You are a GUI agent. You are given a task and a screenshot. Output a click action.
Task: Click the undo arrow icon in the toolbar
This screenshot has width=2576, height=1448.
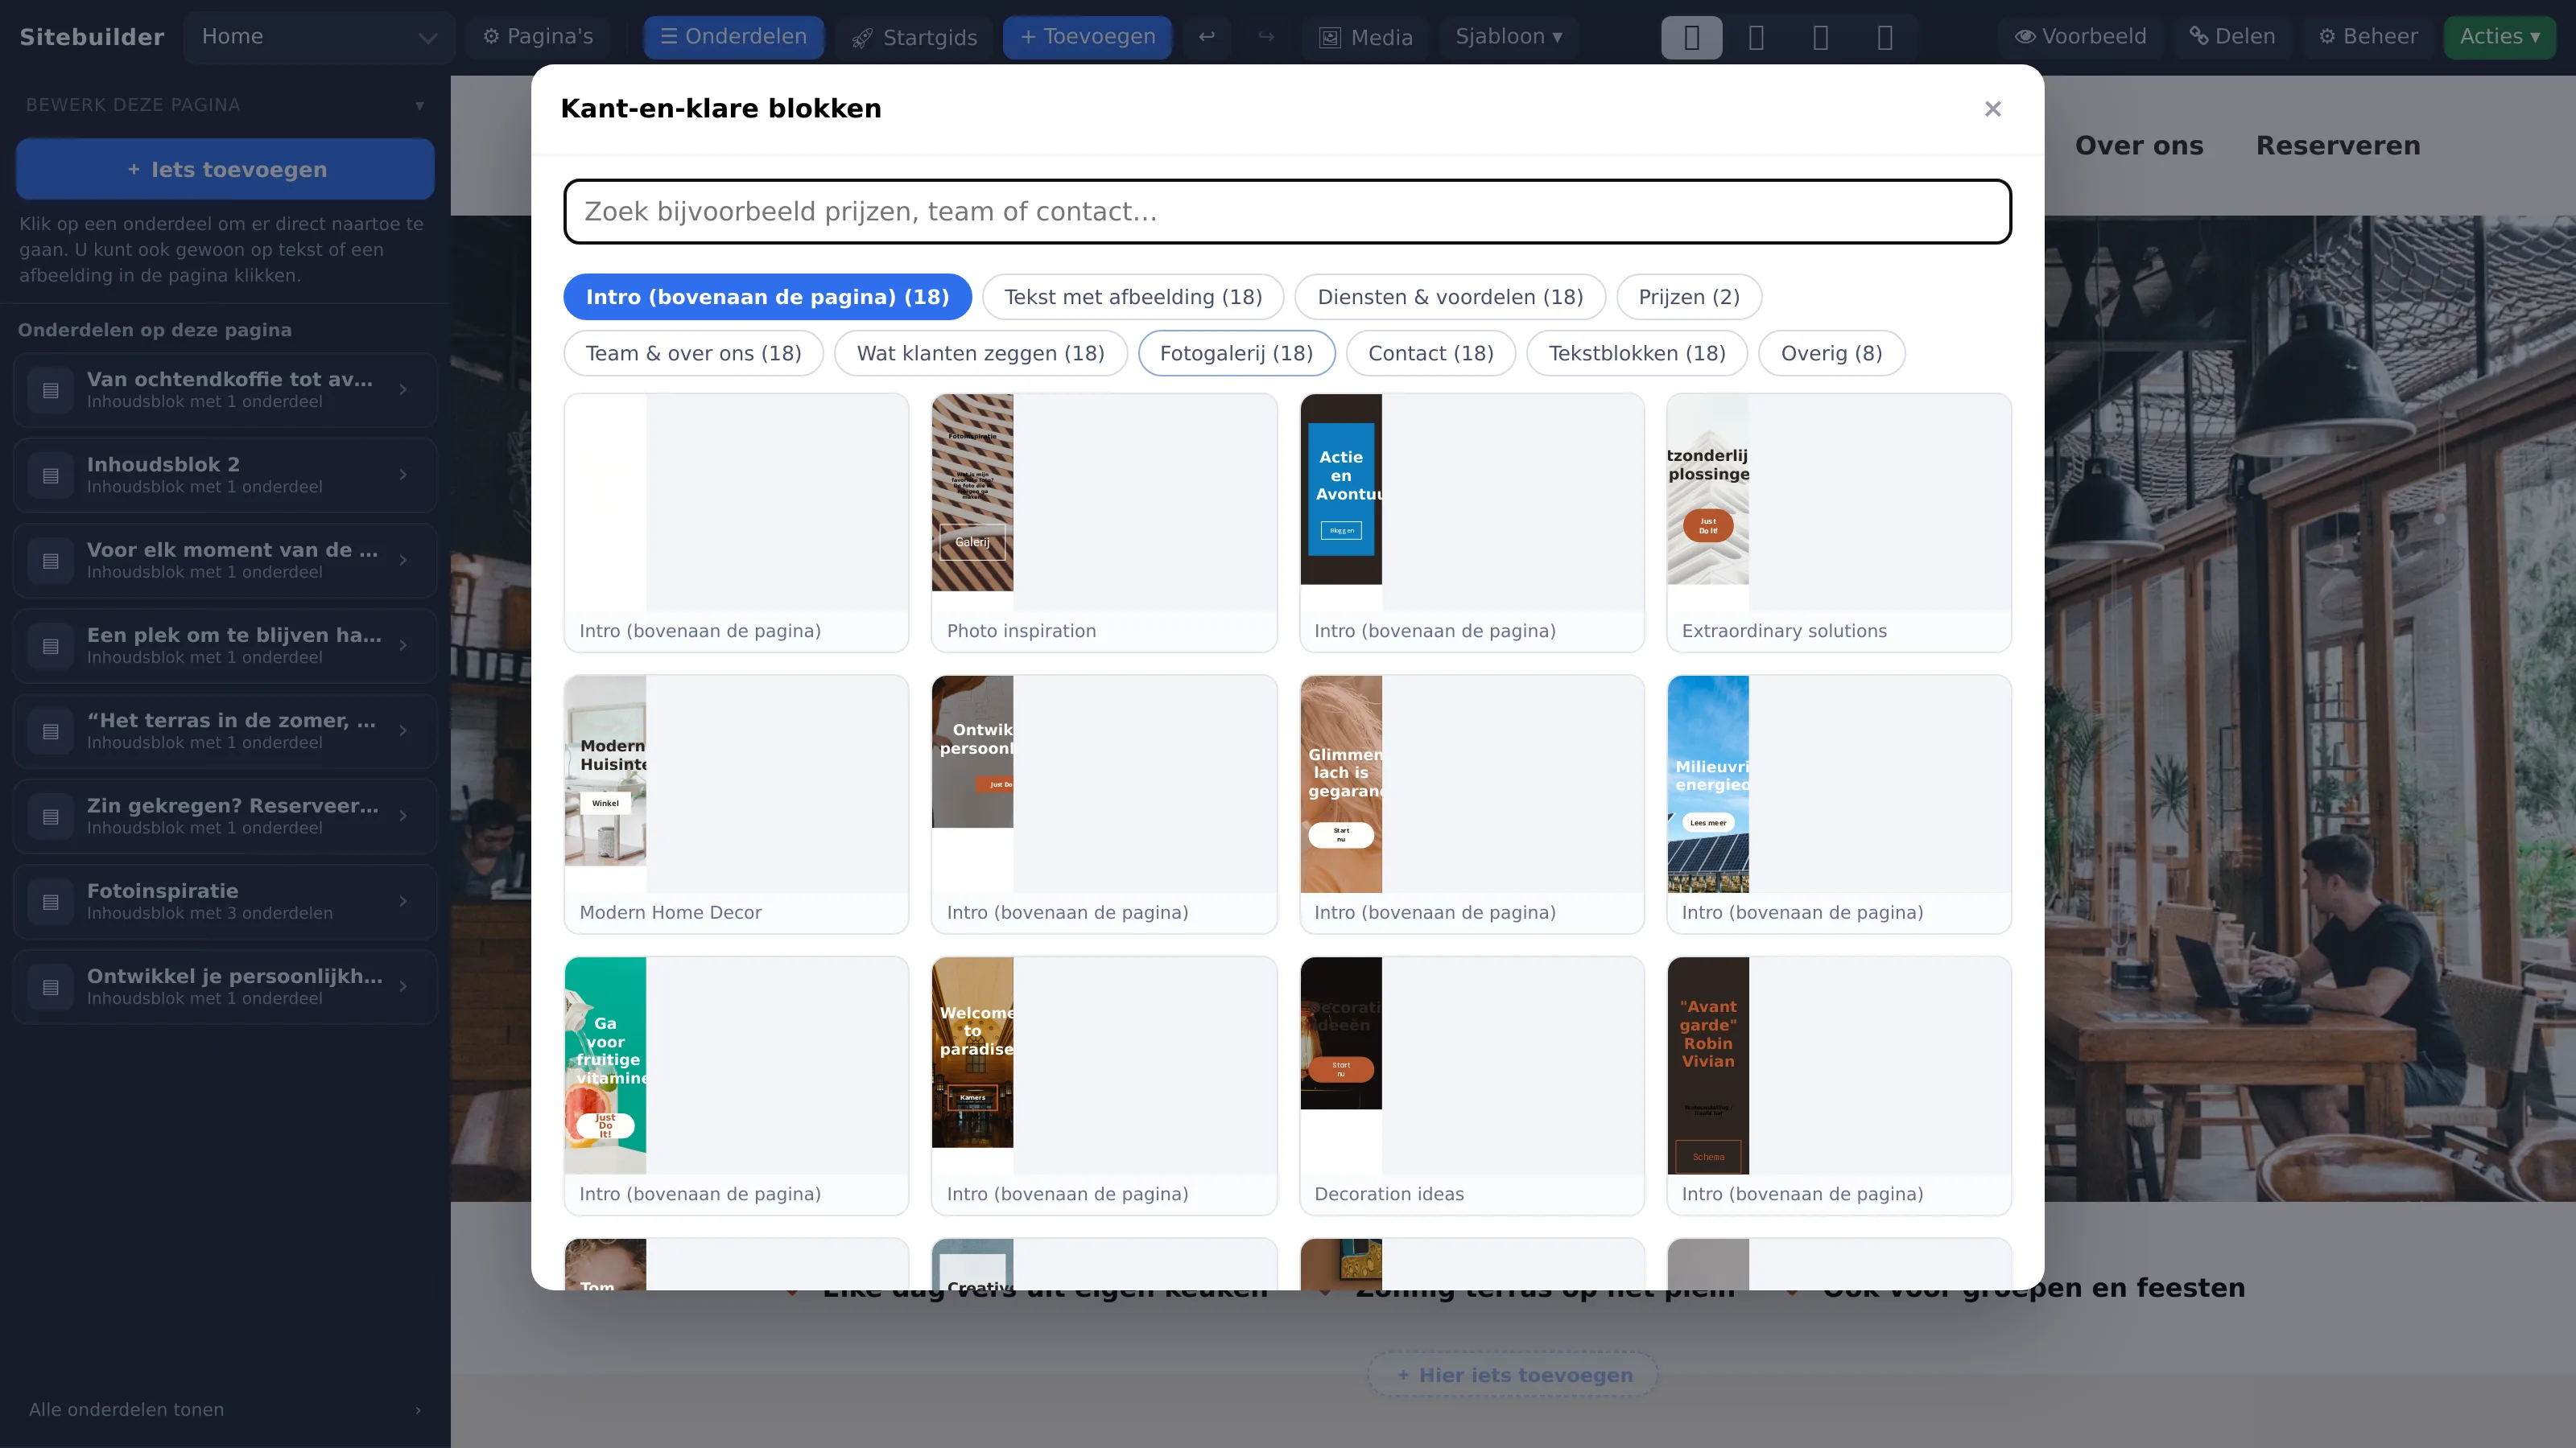(x=1207, y=37)
